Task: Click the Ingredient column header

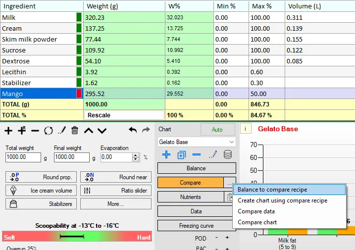Action: 42,6
